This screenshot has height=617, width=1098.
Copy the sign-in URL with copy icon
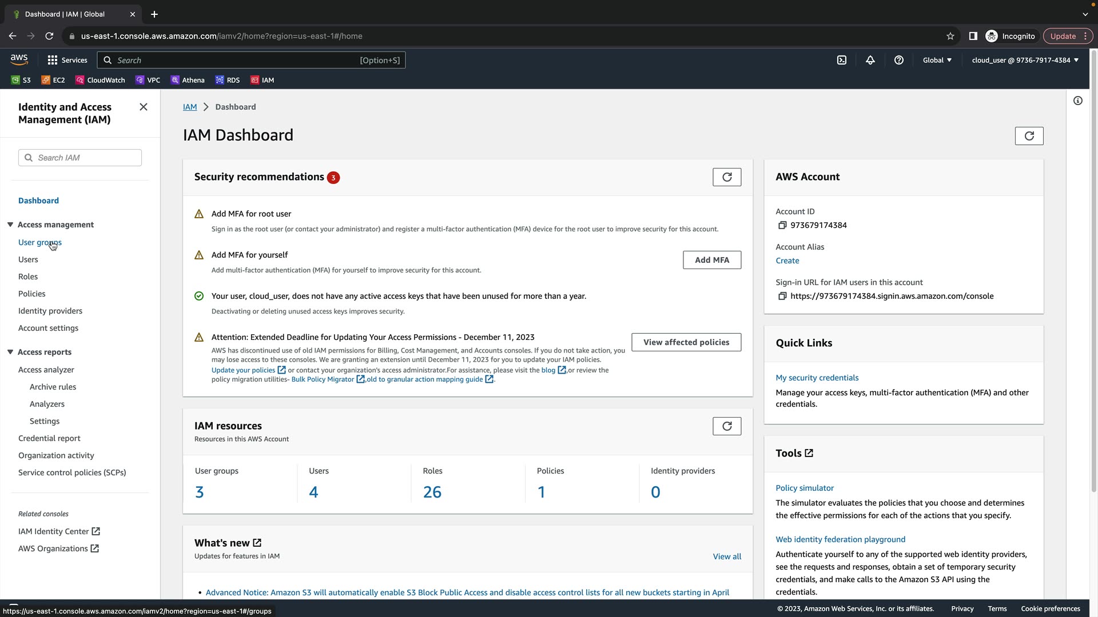[782, 296]
